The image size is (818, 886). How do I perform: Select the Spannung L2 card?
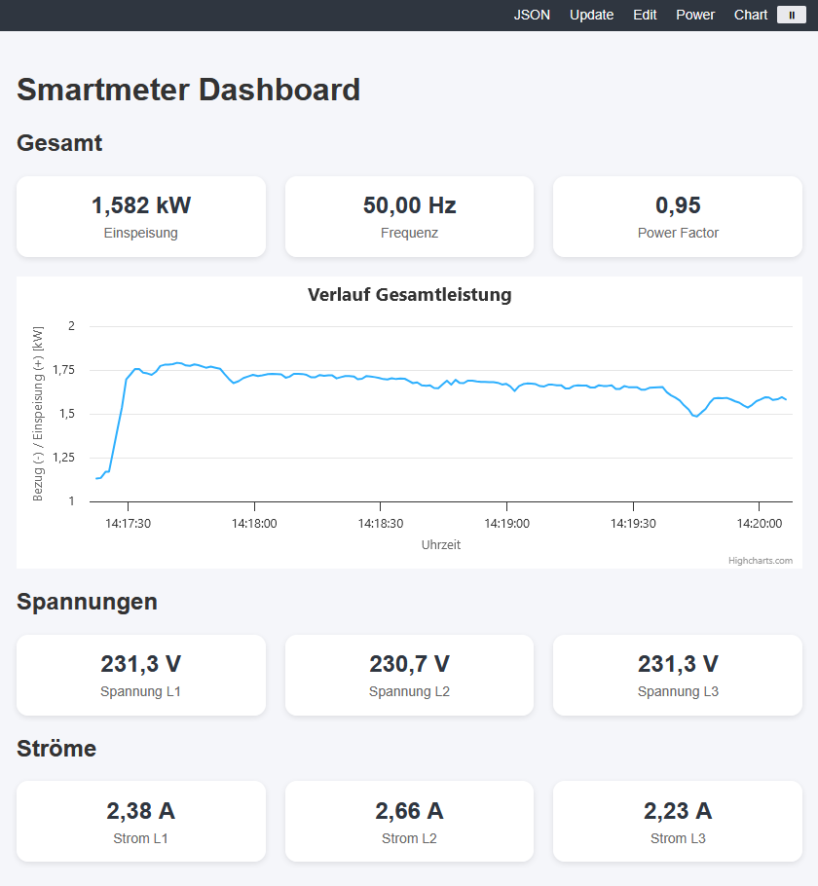(409, 676)
